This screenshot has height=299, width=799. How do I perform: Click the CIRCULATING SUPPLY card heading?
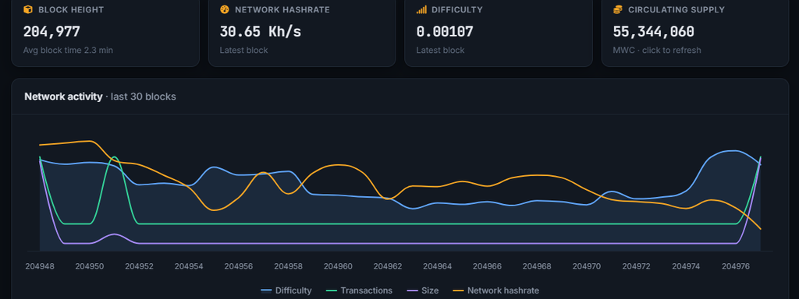click(676, 9)
